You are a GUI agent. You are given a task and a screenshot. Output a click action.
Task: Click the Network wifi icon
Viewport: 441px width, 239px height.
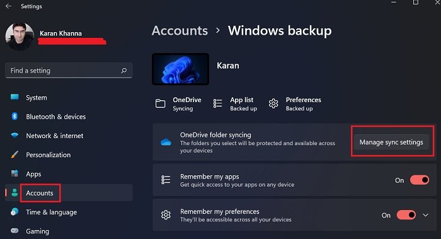[14, 136]
